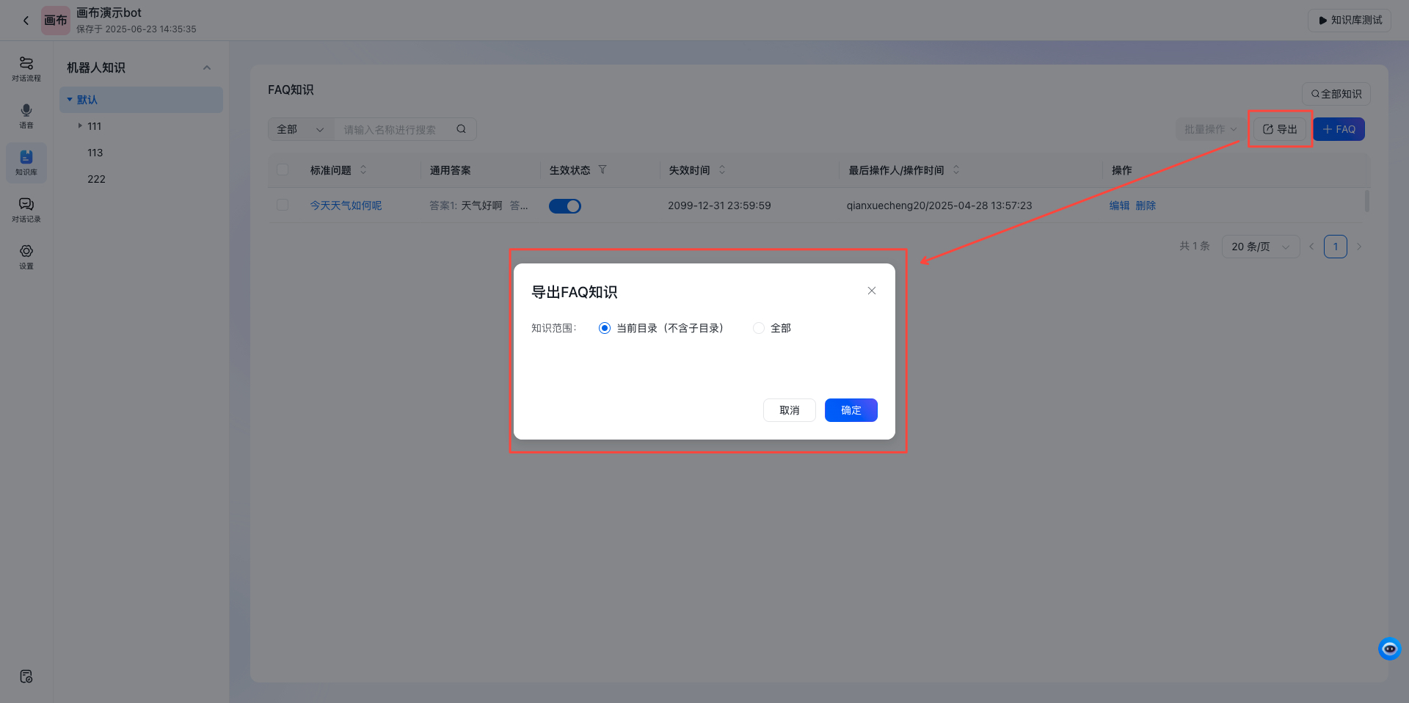The height and width of the screenshot is (703, 1409).
Task: Click the search magnifier in the name search box
Action: [461, 128]
